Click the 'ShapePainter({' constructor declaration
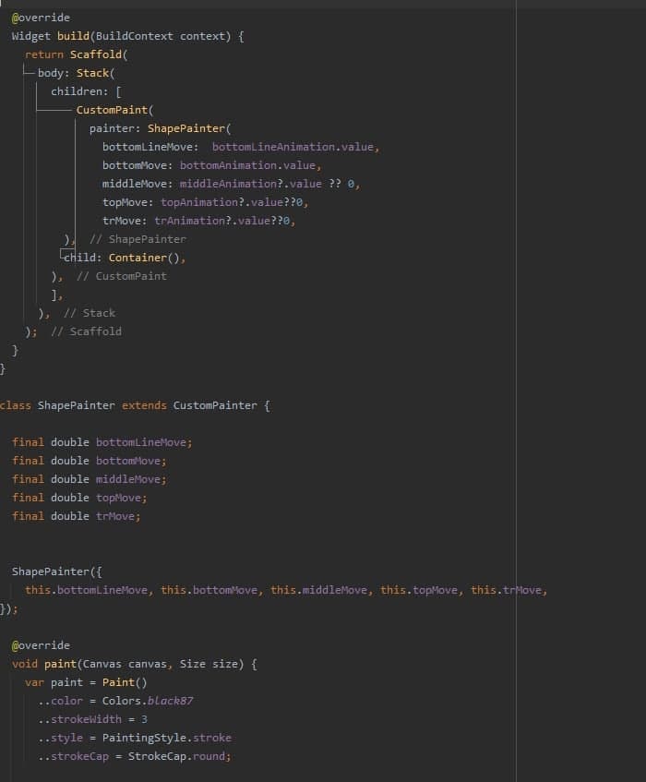The height and width of the screenshot is (782, 646). click(57, 571)
